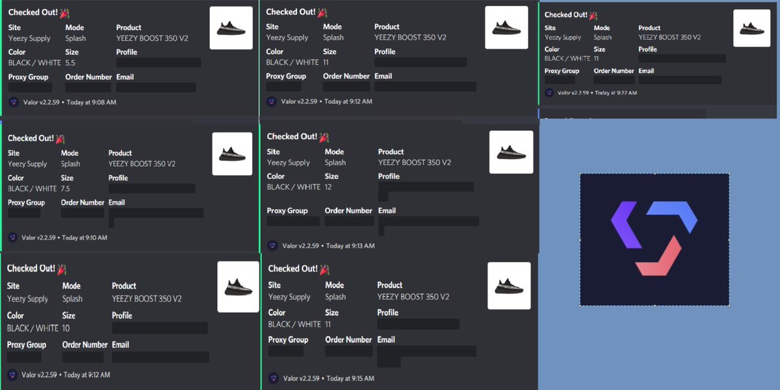The width and height of the screenshot is (780, 390).
Task: Click party popper emoji in the size 12 card
Action: [x=323, y=137]
